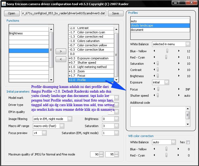Click down arrow of left functions list scrollbar
This screenshot has width=199, height=166.
point(51,80)
